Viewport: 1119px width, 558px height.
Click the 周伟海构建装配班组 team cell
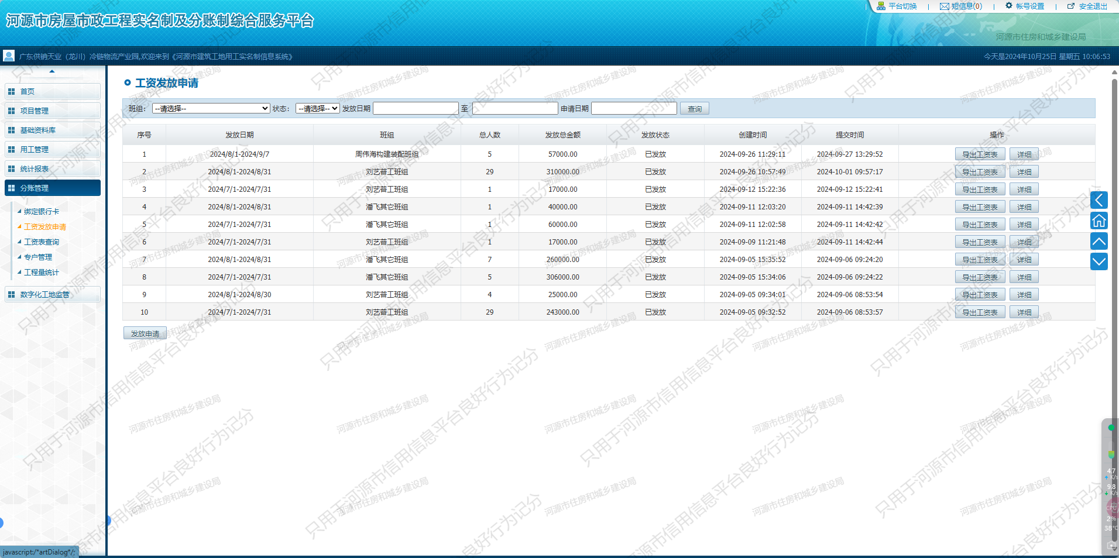[x=387, y=154]
